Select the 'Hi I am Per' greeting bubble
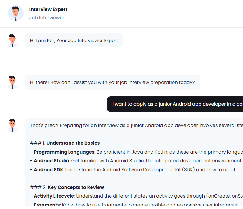The height and width of the screenshot is (209, 243). 74,41
